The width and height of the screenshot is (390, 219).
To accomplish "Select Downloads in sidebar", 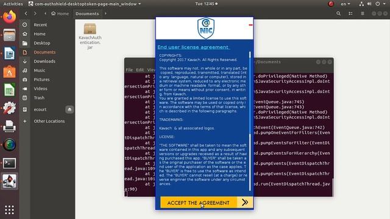I will click(48, 61).
